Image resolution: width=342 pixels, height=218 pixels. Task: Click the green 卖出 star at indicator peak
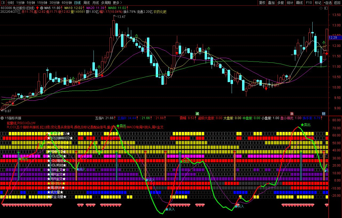pyautogui.click(x=302, y=125)
